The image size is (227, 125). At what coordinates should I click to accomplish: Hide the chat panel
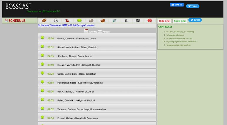click(165, 21)
